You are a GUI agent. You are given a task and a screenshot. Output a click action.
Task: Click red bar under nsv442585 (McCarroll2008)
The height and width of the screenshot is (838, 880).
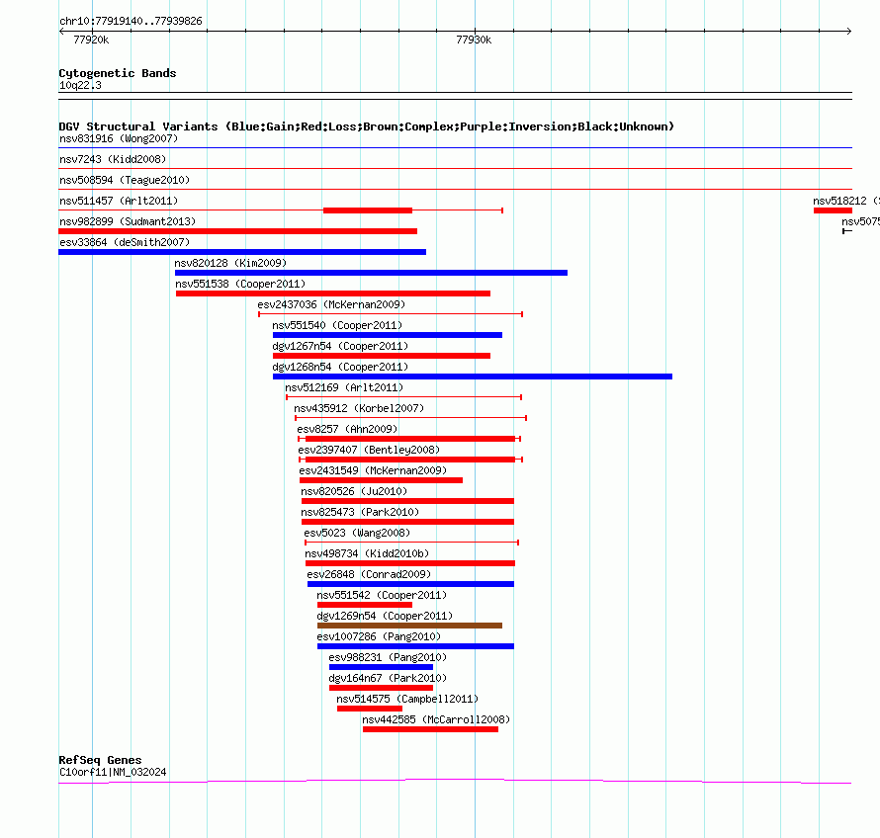pos(430,729)
